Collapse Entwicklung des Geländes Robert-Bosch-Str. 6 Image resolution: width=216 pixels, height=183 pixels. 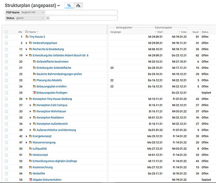click(x=26, y=55)
